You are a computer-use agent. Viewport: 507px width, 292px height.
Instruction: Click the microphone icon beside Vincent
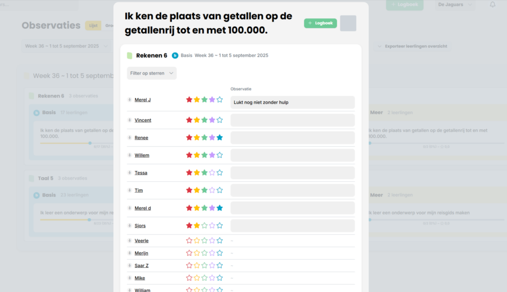(x=129, y=120)
